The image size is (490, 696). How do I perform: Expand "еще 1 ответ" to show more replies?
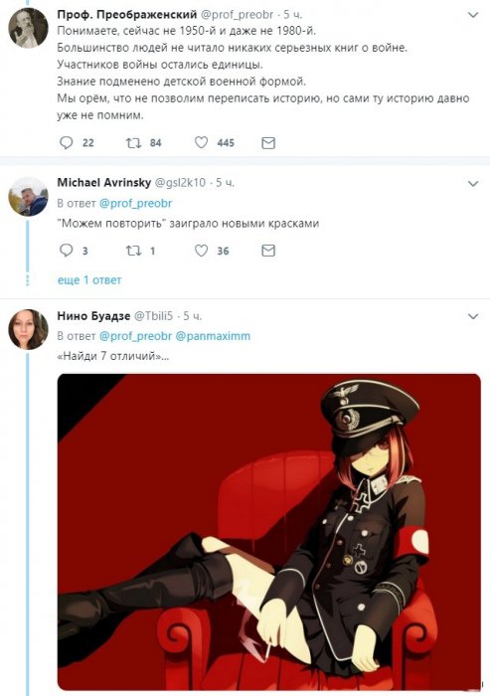(89, 280)
